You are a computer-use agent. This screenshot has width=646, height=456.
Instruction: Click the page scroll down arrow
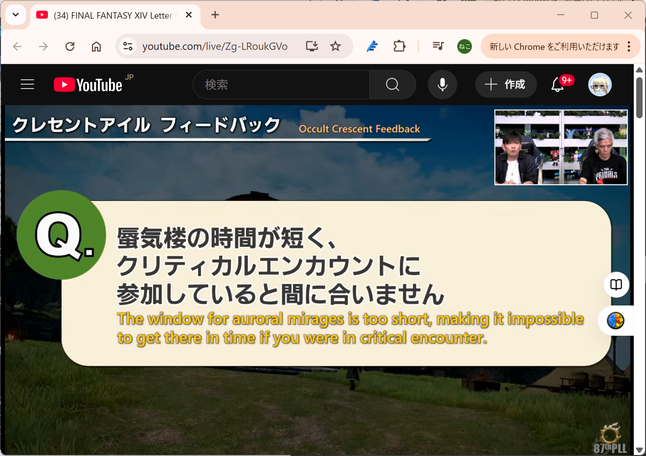[639, 450]
